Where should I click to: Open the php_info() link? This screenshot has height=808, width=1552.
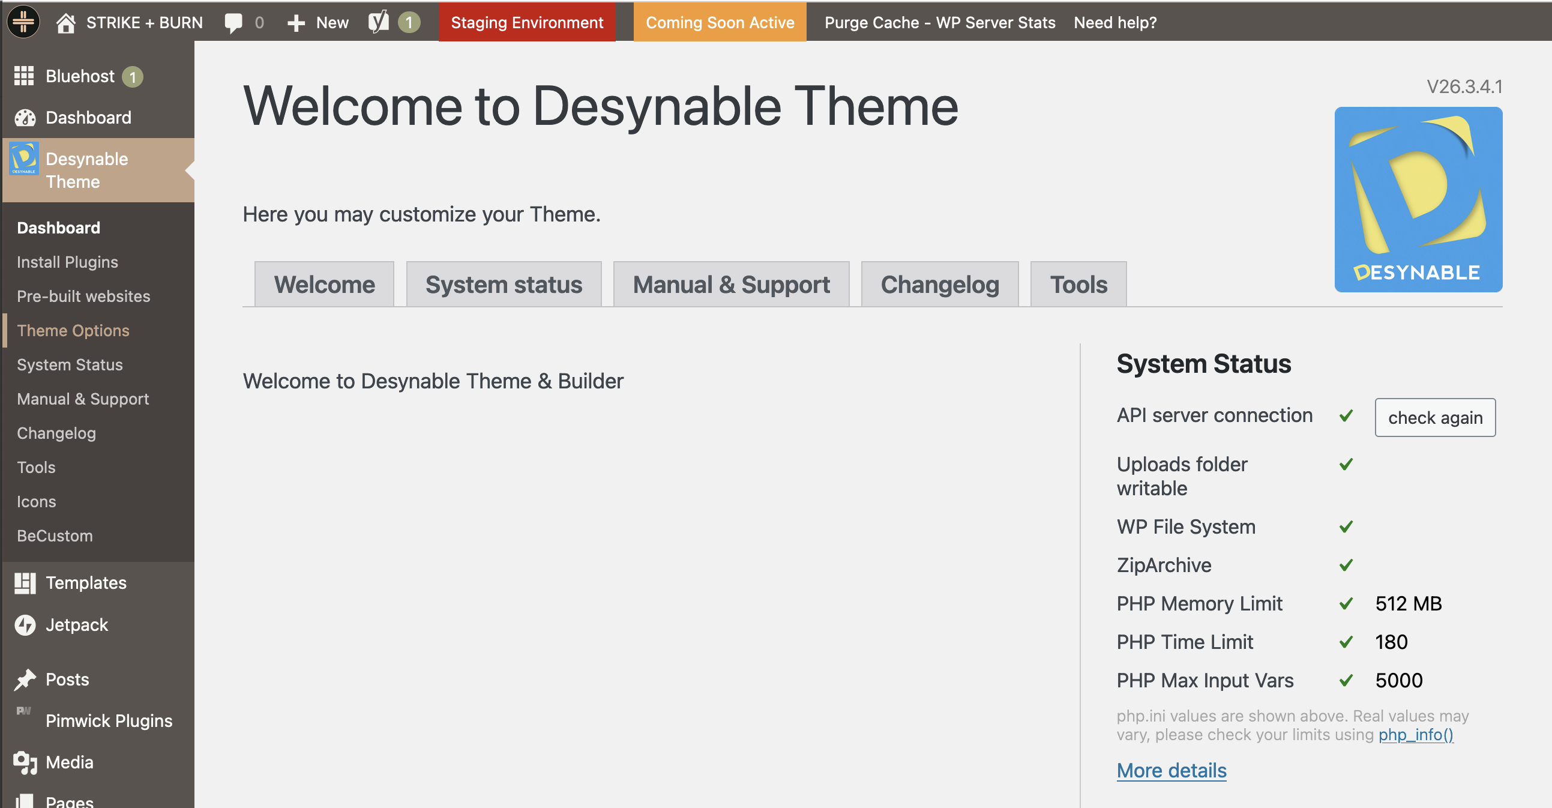(1416, 735)
